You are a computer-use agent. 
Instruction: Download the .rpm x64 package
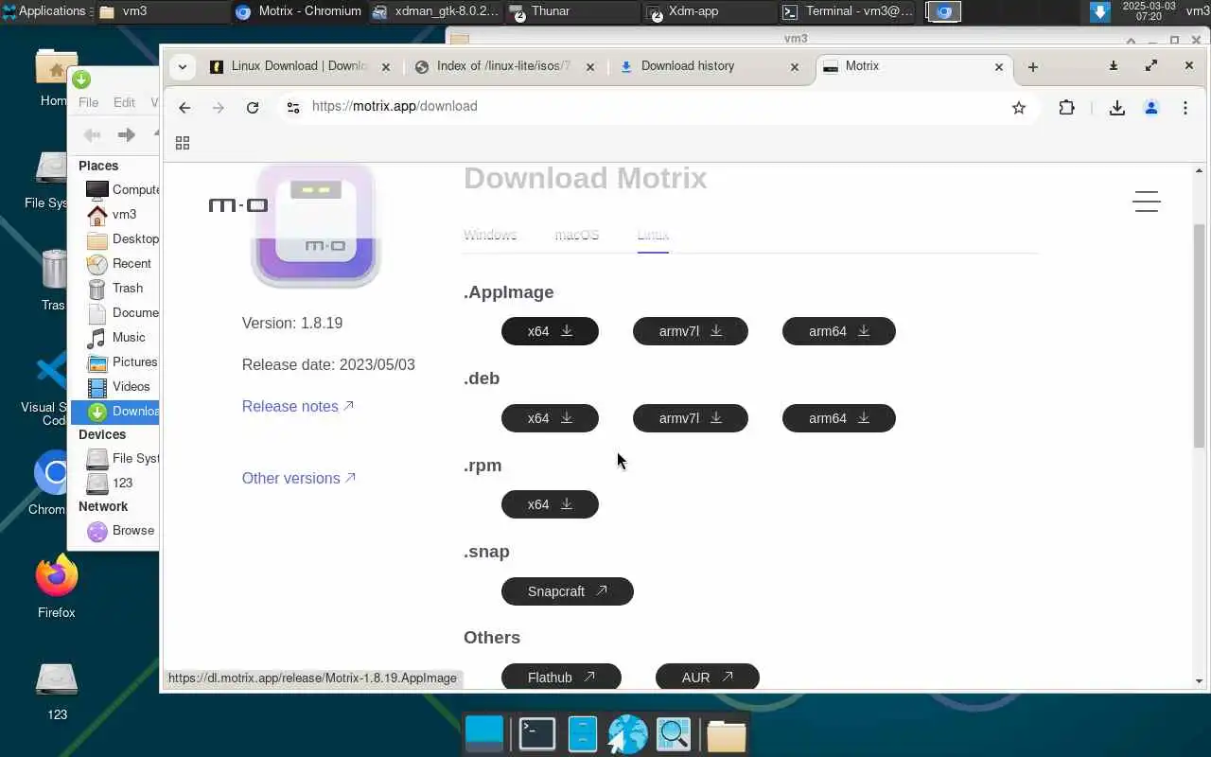(x=550, y=504)
